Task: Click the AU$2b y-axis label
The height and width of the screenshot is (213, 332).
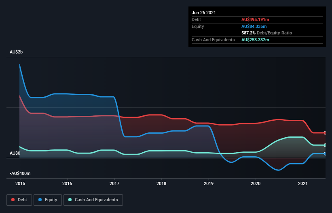Action: [x=16, y=52]
